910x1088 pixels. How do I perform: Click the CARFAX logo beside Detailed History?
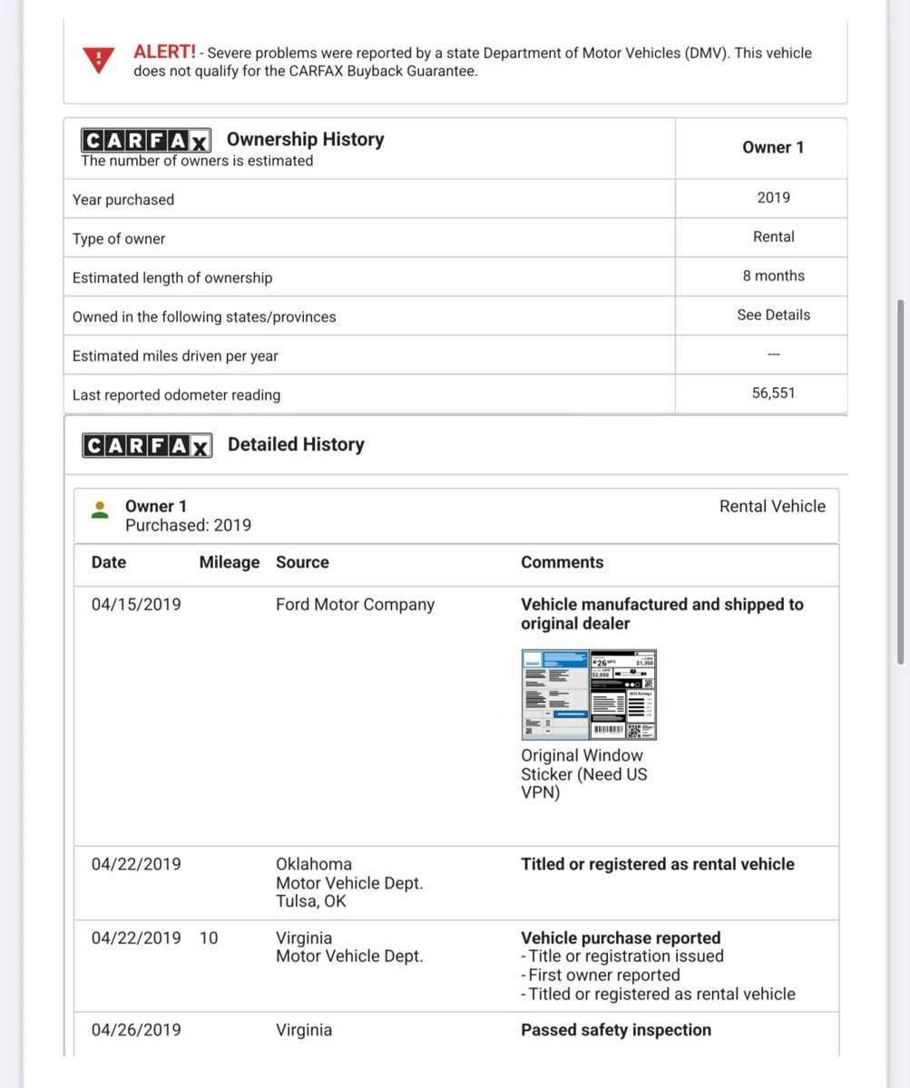coord(147,445)
